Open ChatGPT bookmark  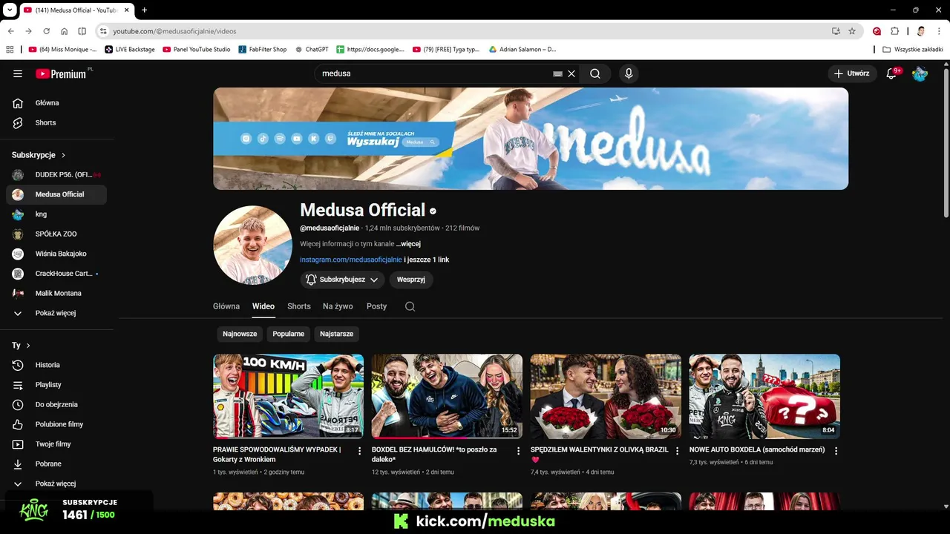click(x=312, y=50)
